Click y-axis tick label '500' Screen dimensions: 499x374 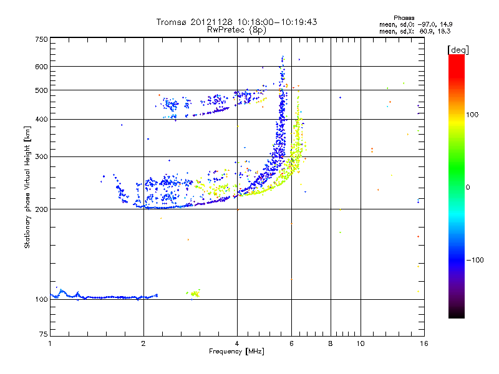pos(41,90)
